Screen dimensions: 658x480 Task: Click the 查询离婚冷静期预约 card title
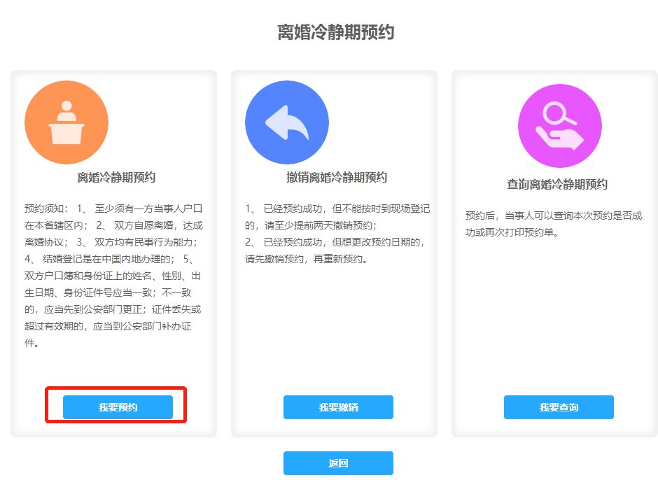(x=557, y=184)
